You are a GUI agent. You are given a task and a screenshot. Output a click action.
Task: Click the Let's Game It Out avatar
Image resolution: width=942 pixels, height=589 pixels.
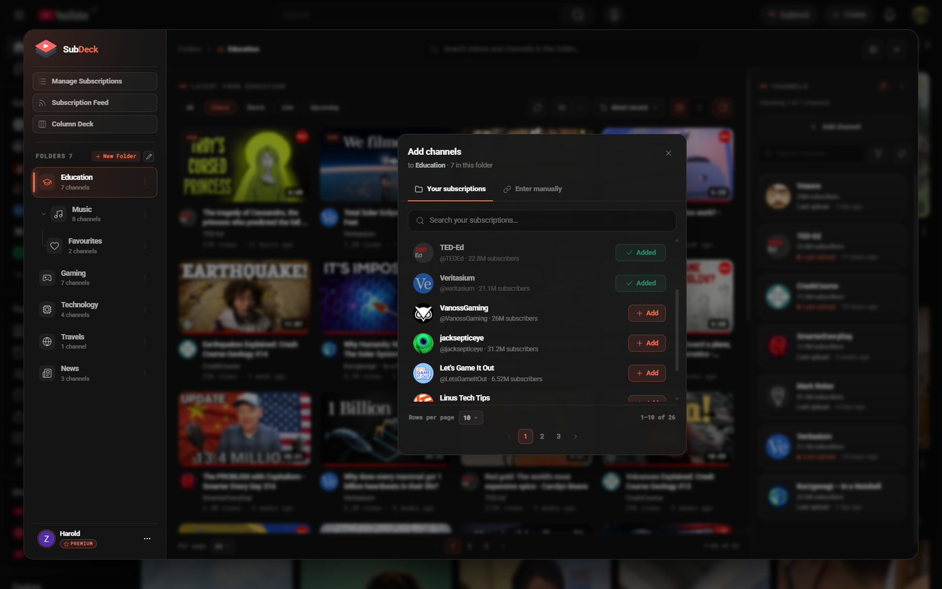(x=423, y=373)
